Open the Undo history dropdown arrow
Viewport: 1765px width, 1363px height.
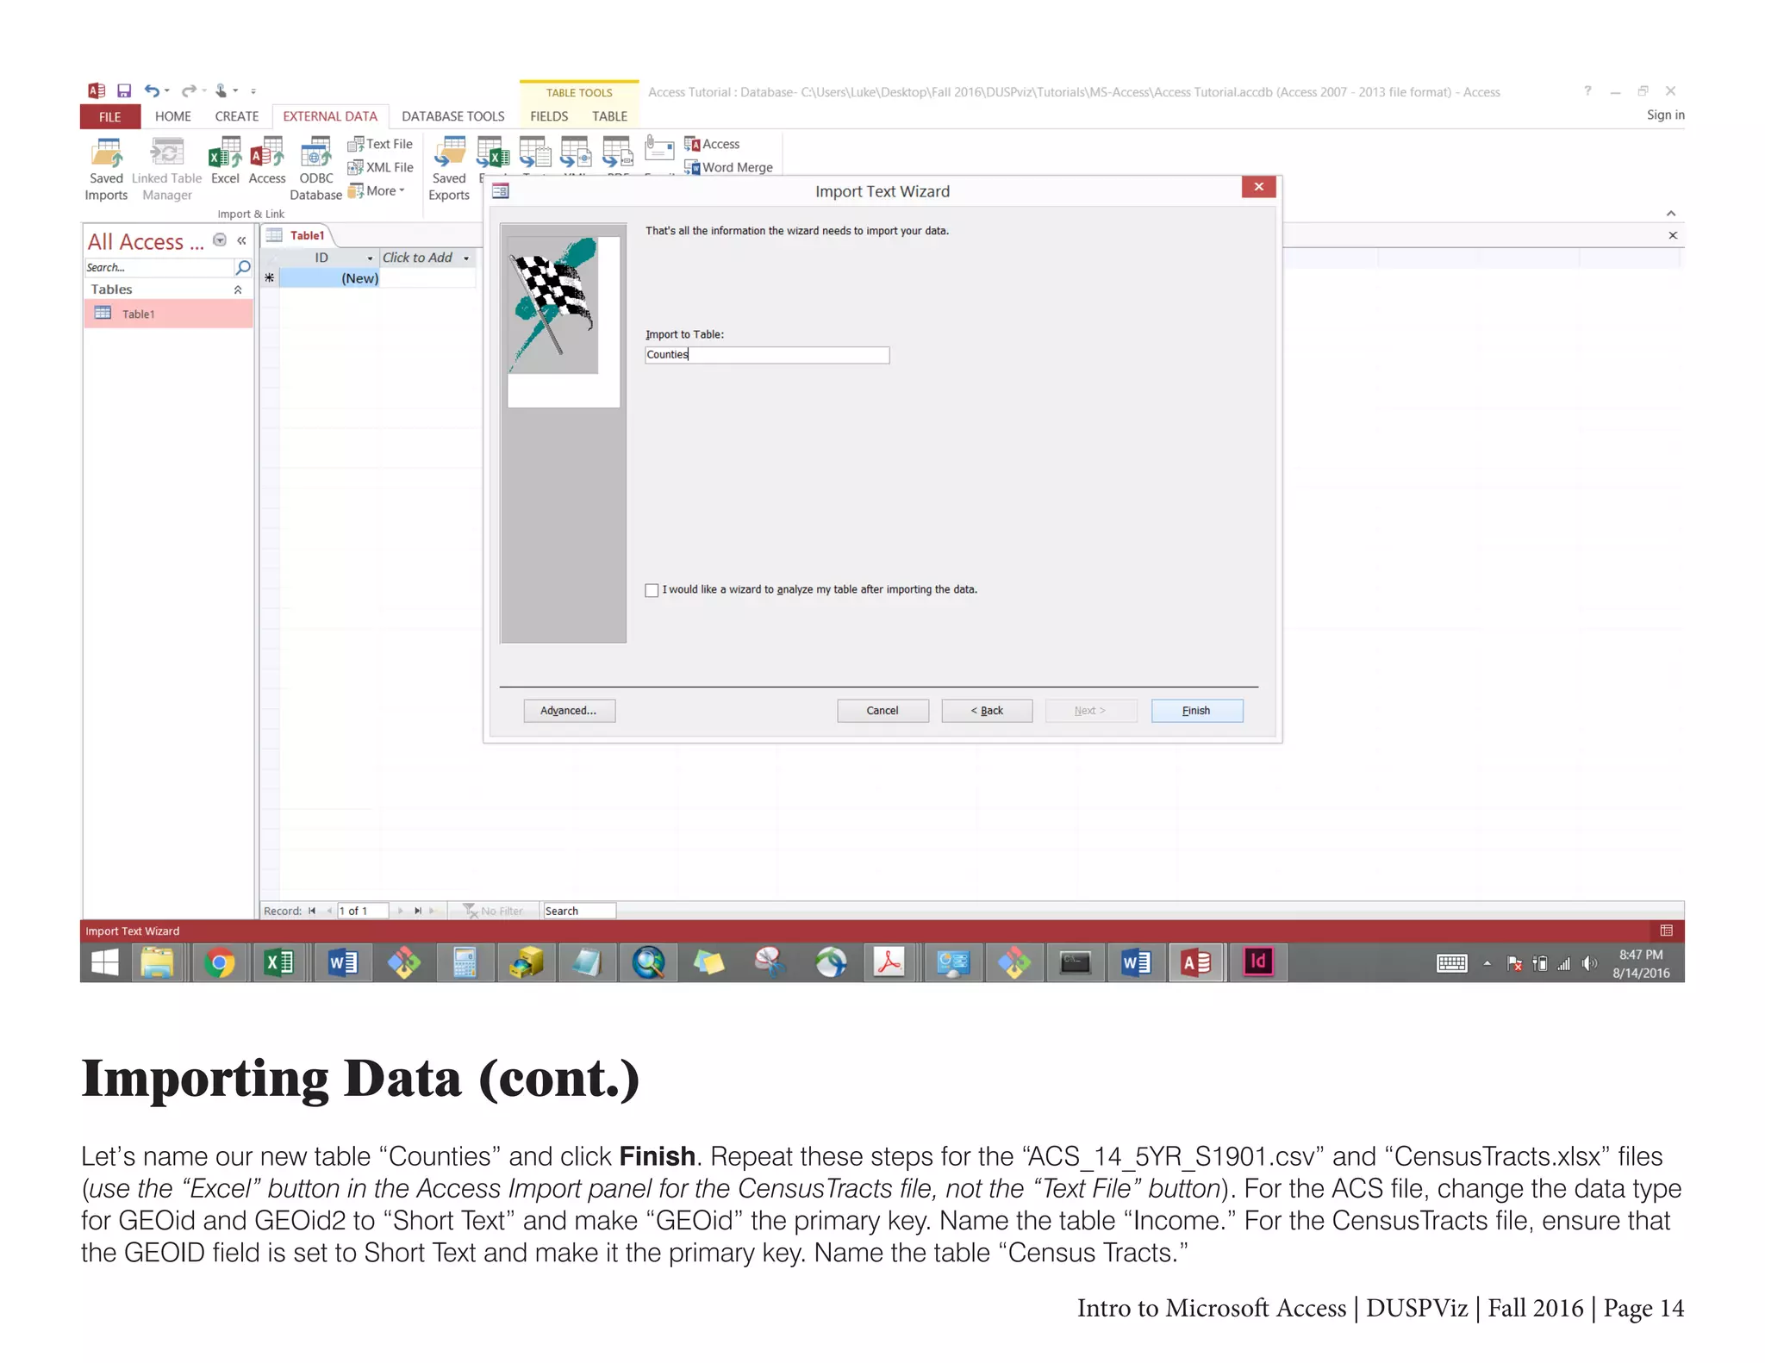click(166, 90)
